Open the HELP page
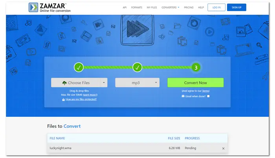The image size is (275, 158). coord(201,7)
